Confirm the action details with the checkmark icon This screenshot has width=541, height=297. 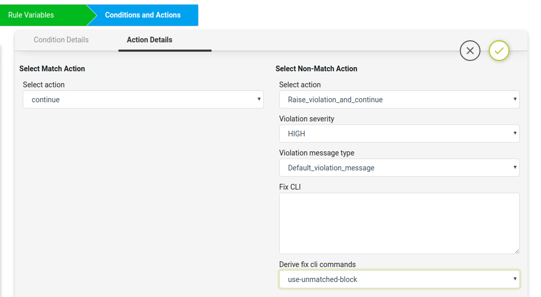[499, 51]
